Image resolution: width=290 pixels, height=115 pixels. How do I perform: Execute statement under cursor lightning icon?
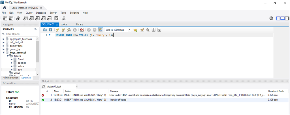coord(63,30)
